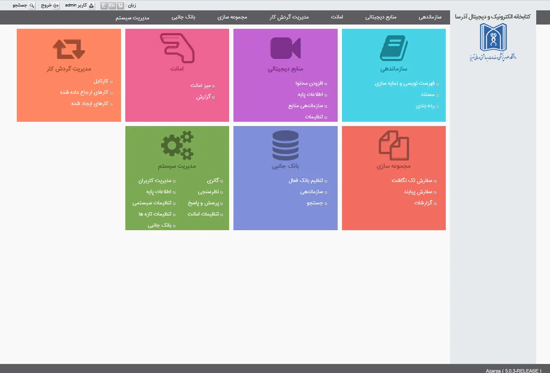Switch language to English (En)
Screen dimensions: 550x373
pyautogui.click(x=112, y=6)
